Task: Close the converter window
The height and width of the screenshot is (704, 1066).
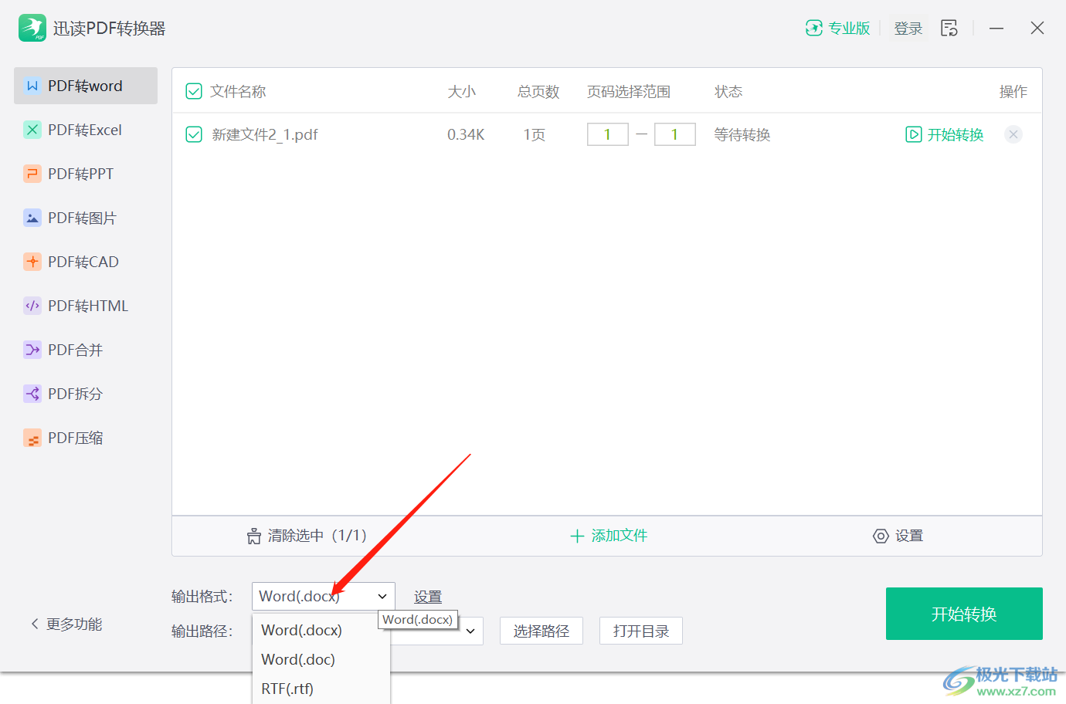Action: click(1037, 29)
